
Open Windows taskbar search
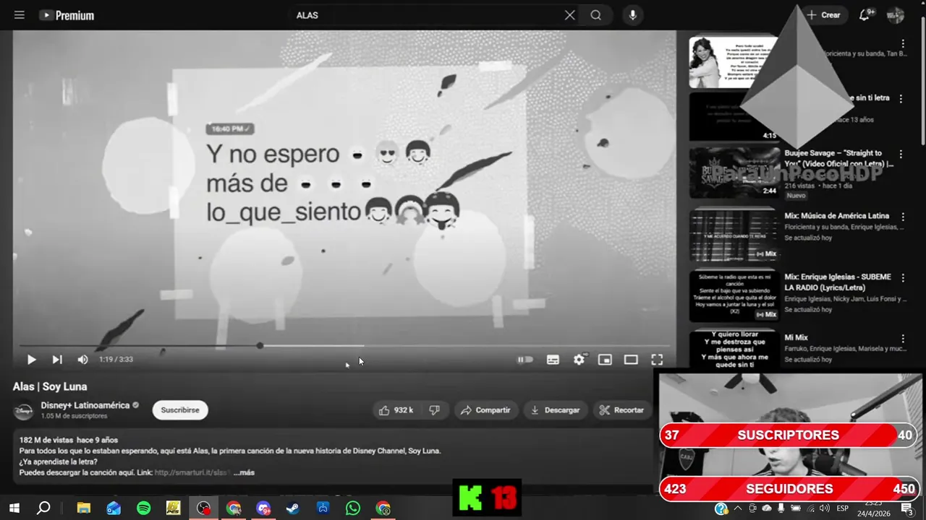click(43, 508)
